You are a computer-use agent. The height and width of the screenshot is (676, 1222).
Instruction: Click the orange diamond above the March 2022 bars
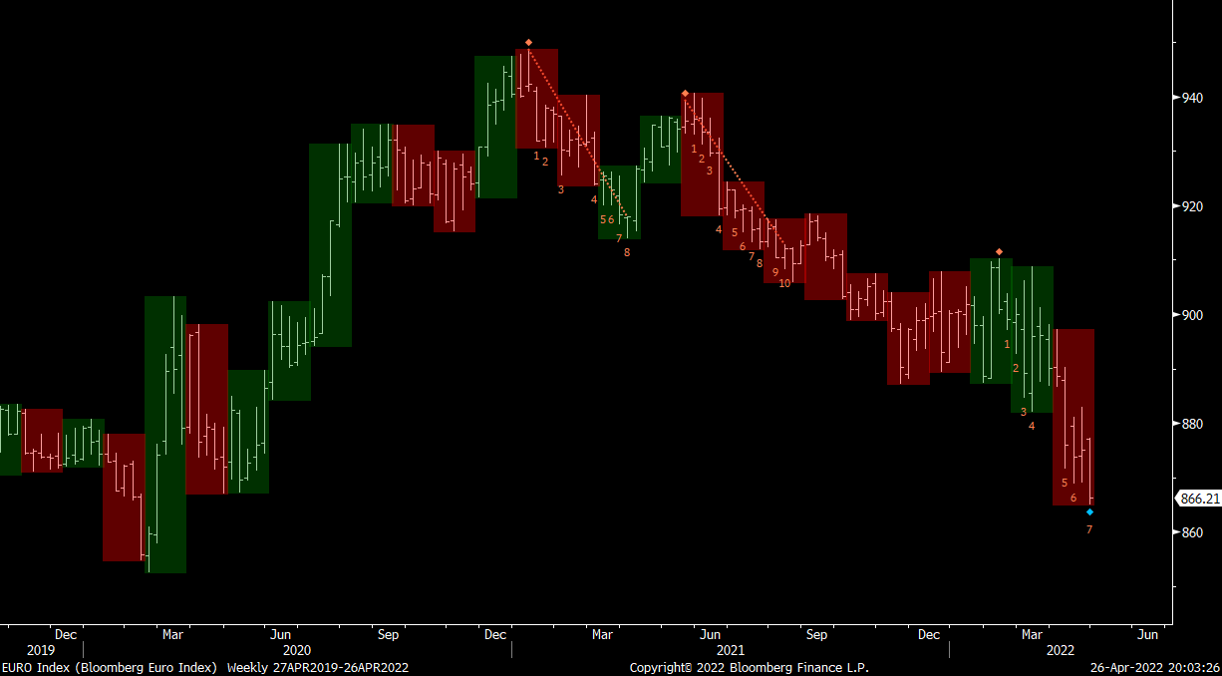pyautogui.click(x=999, y=251)
